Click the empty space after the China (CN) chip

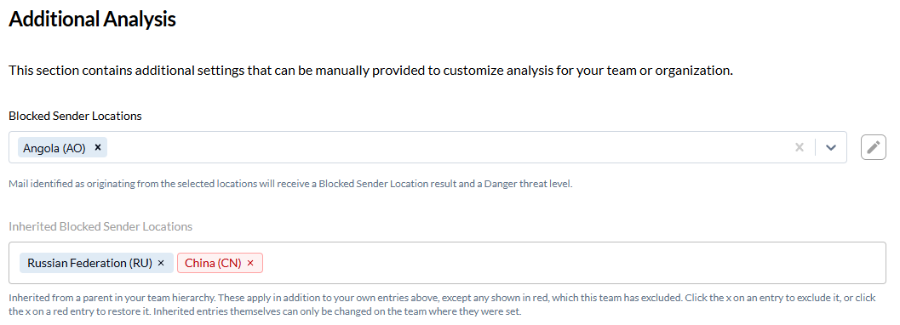coord(574,263)
